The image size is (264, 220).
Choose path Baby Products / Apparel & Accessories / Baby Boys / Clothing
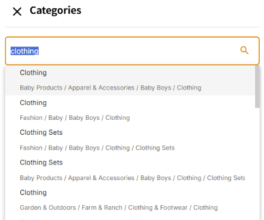click(x=111, y=88)
